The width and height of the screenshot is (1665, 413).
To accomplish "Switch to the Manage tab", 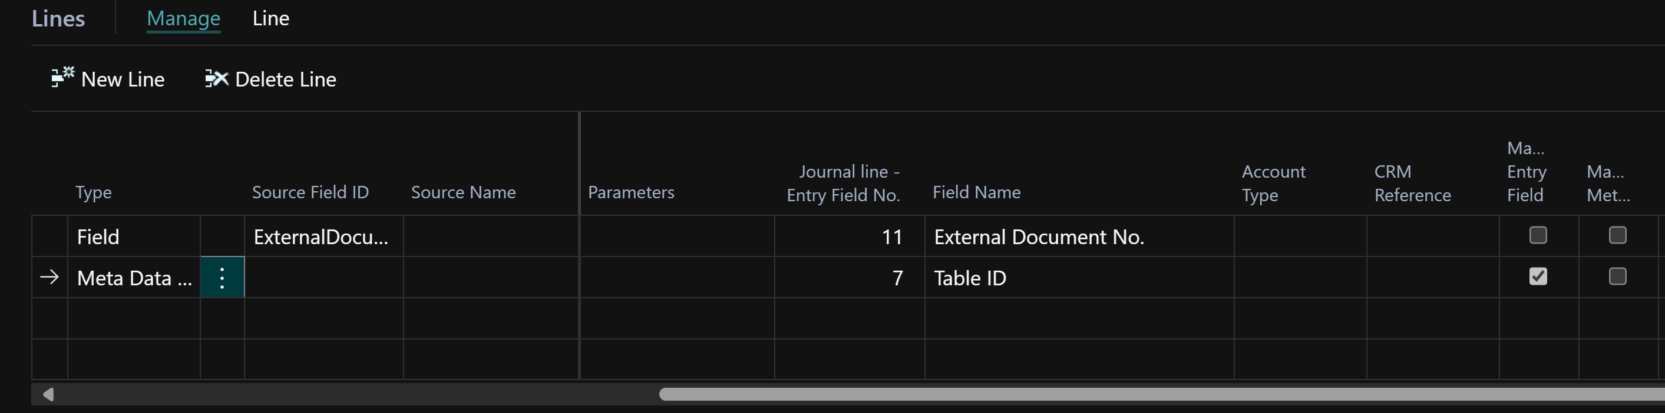I will pyautogui.click(x=184, y=18).
